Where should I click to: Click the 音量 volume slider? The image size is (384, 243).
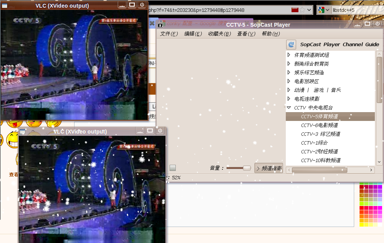coord(239,168)
